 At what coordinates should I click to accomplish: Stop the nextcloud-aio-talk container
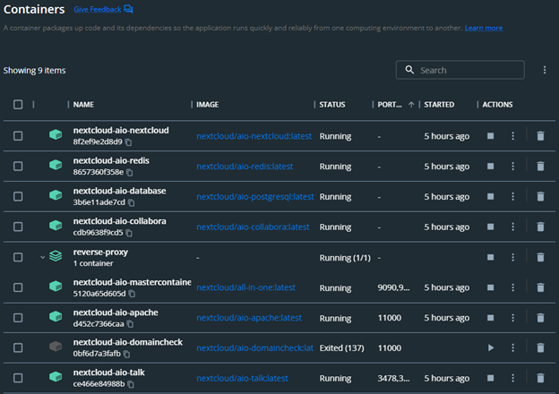coord(491,378)
